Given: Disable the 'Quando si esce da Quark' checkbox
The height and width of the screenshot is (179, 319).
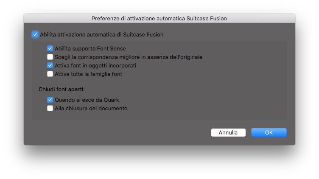Looking at the screenshot, I should [50, 100].
